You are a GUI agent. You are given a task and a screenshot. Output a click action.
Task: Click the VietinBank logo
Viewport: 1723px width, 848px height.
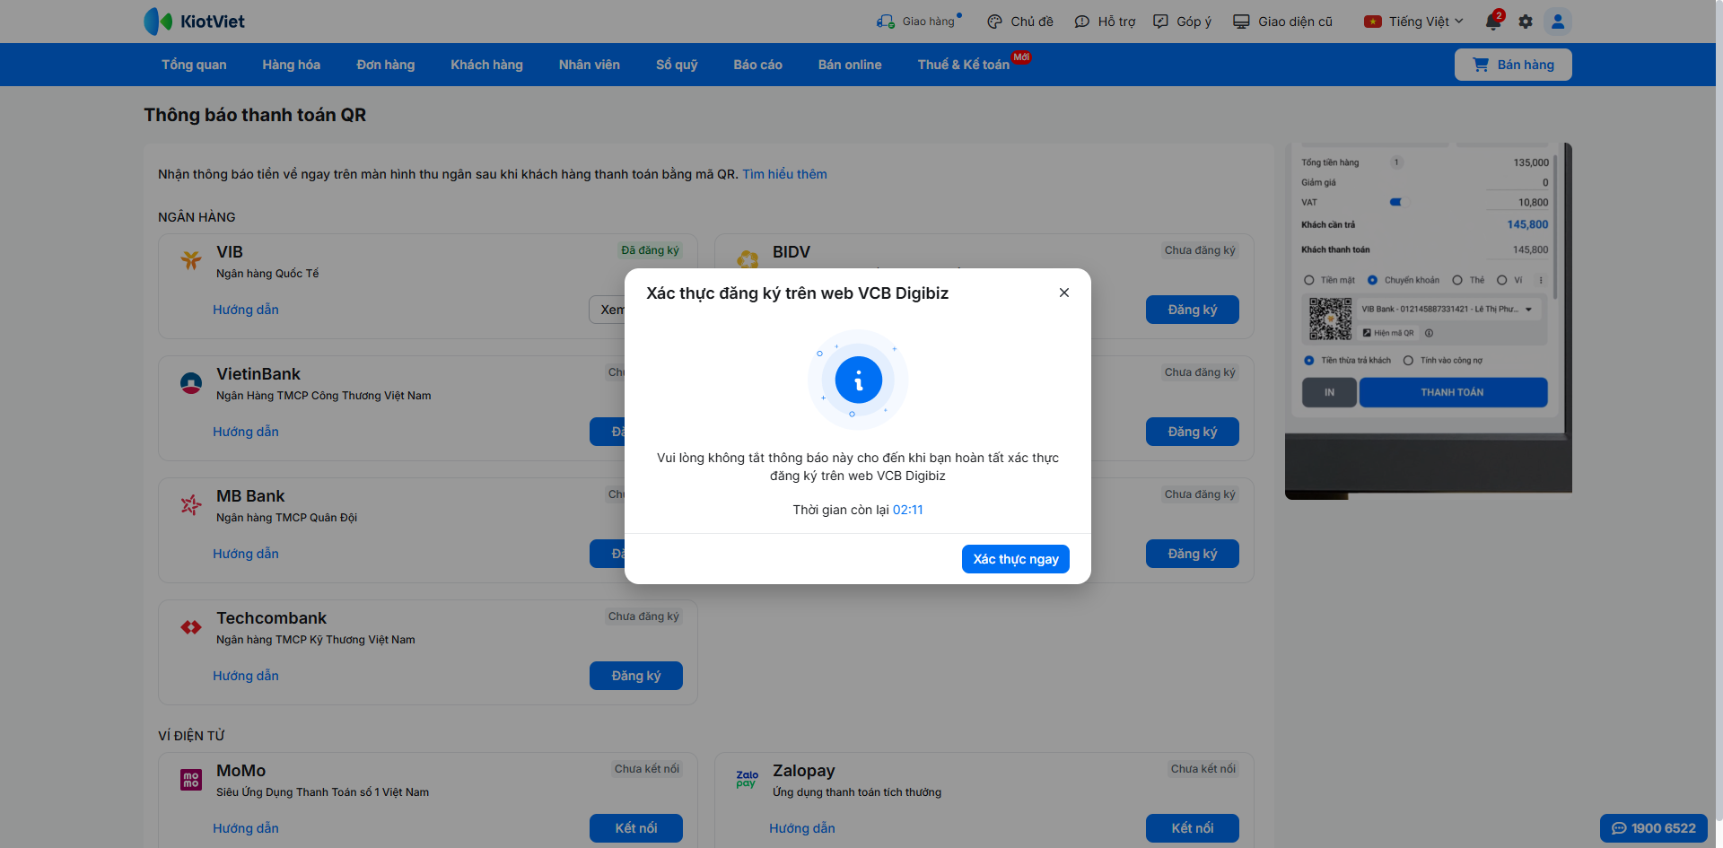(x=191, y=383)
